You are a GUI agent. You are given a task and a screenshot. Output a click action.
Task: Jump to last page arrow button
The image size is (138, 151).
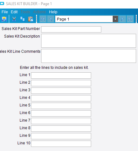tap(130, 19)
